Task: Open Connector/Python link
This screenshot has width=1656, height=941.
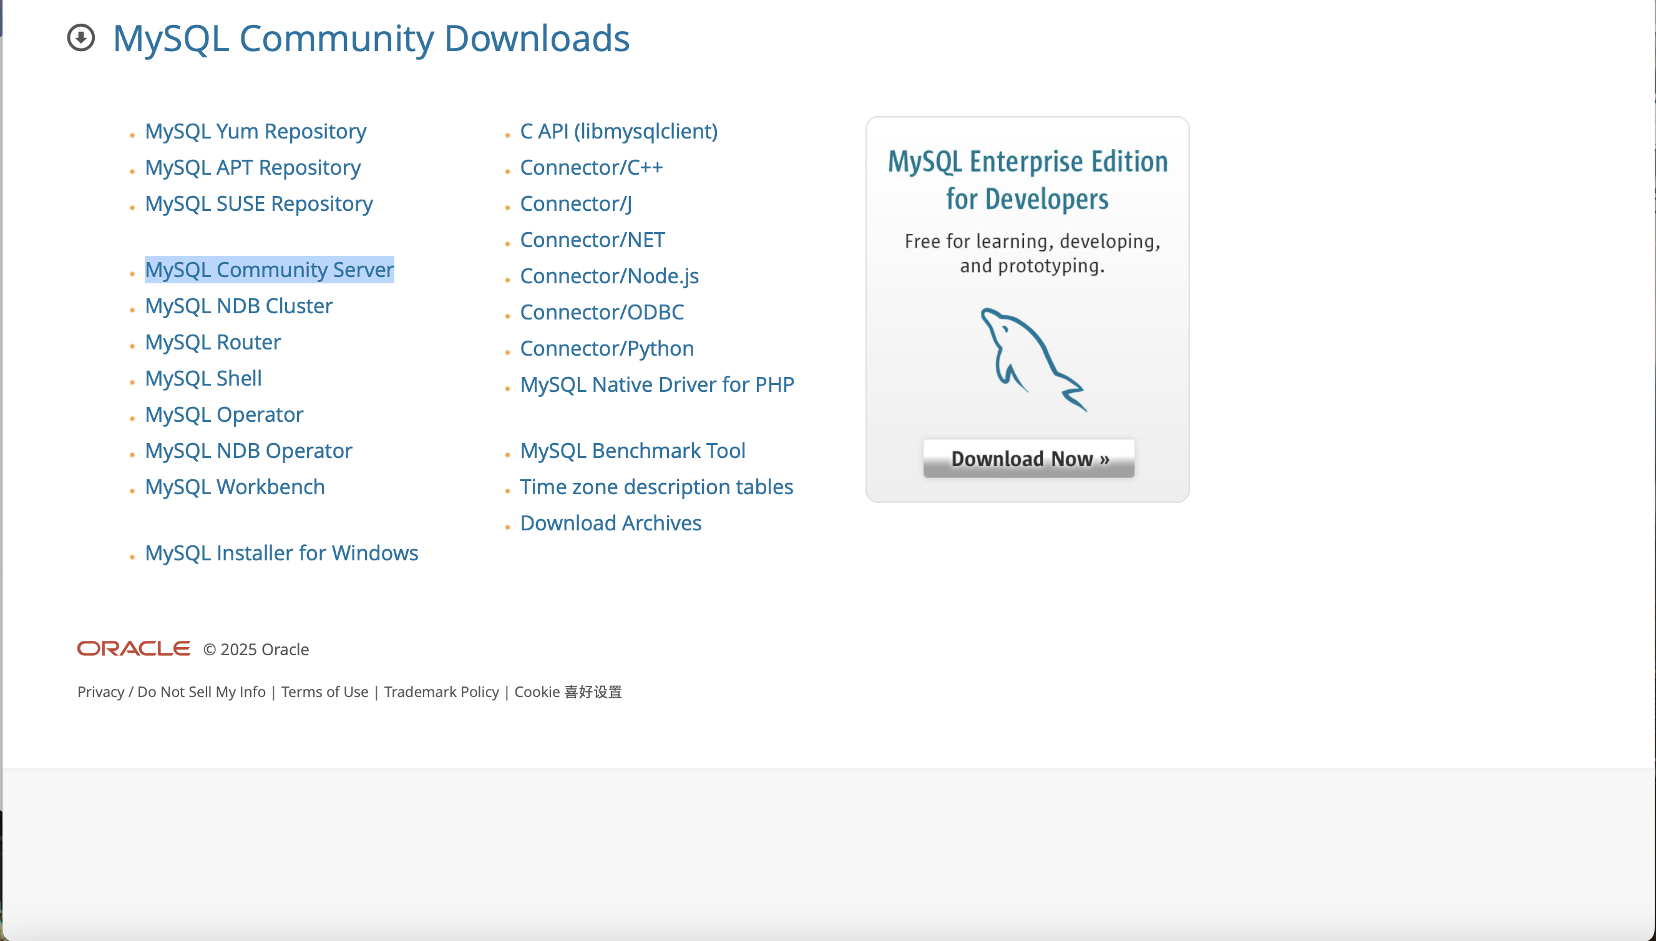Action: pos(606,348)
